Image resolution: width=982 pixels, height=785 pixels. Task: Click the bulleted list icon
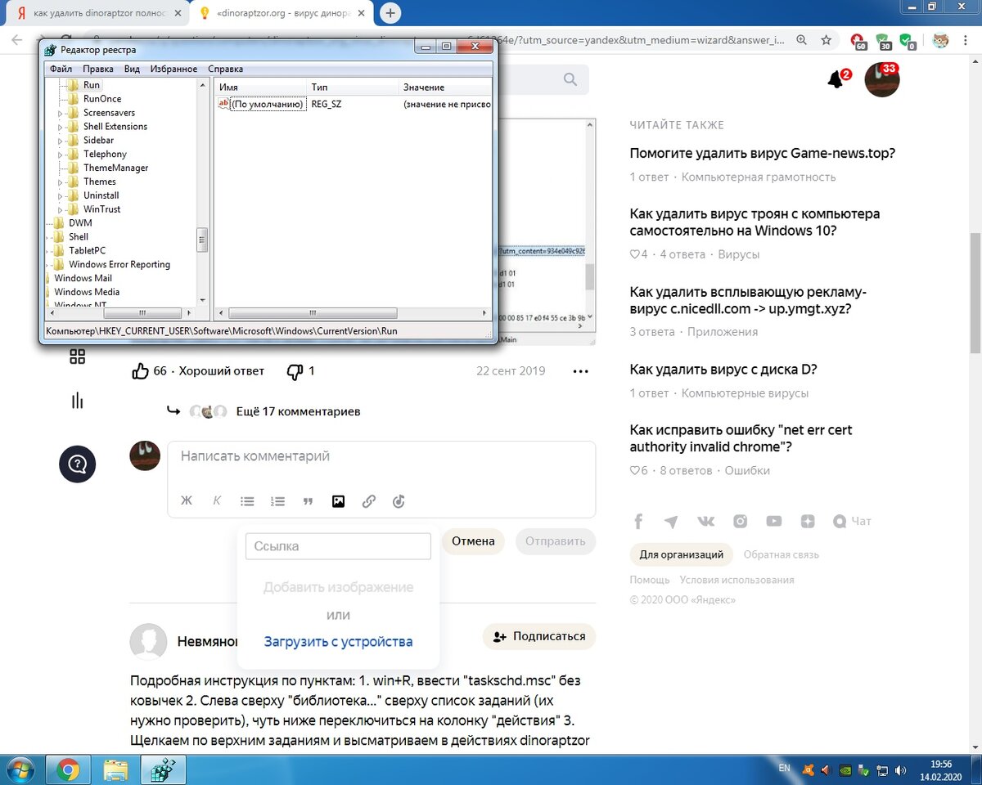pyautogui.click(x=247, y=501)
